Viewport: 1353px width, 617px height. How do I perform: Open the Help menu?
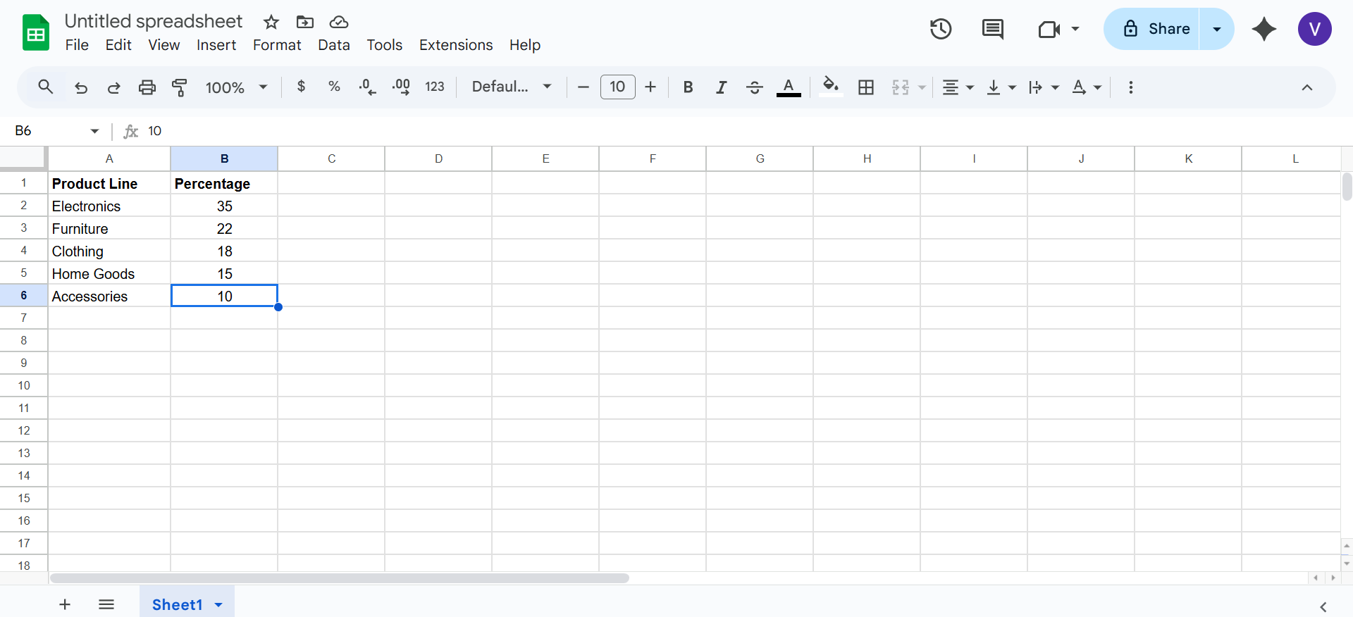click(x=525, y=45)
